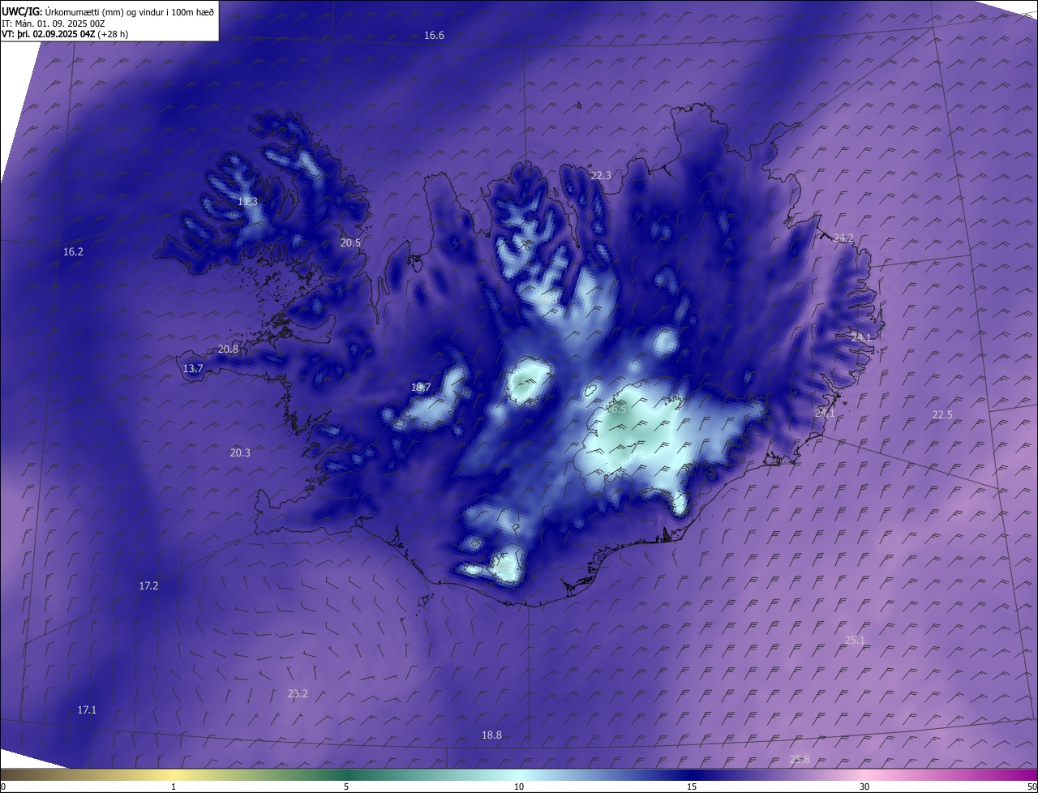The image size is (1038, 793).
Task: Click the 24.2 value in the northeast
Action: pyautogui.click(x=843, y=238)
